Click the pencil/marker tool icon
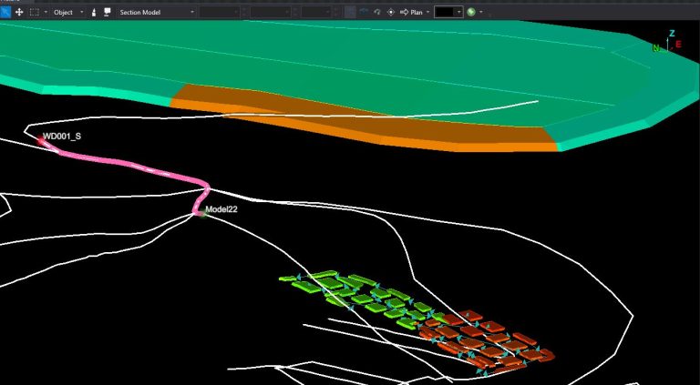 tap(94, 12)
